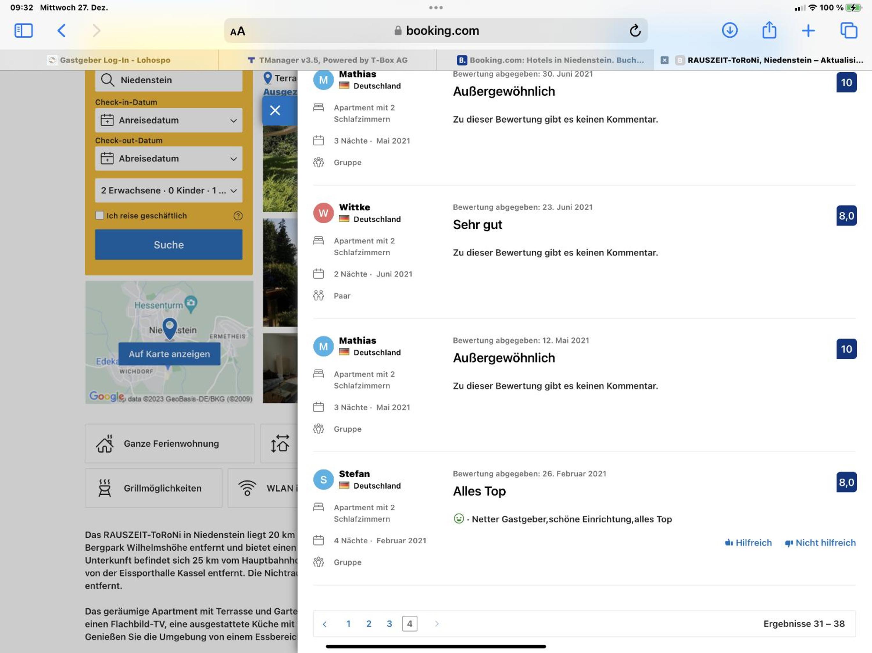872x653 pixels.
Task: Click the Ausgez... location link
Action: pos(280,92)
